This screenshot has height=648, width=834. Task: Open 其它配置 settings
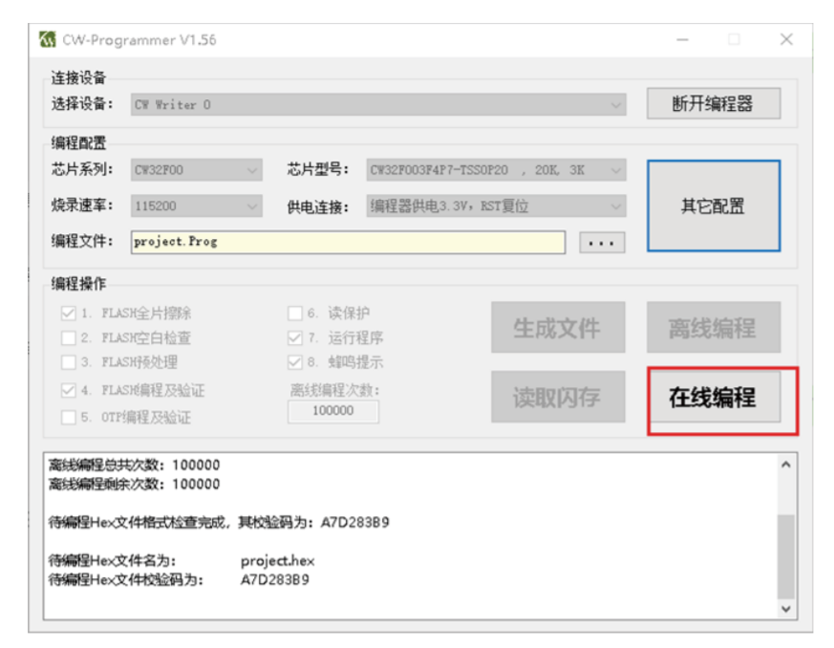(714, 205)
